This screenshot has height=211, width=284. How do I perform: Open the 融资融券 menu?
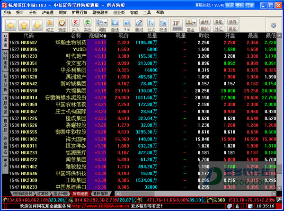(x=100, y=12)
